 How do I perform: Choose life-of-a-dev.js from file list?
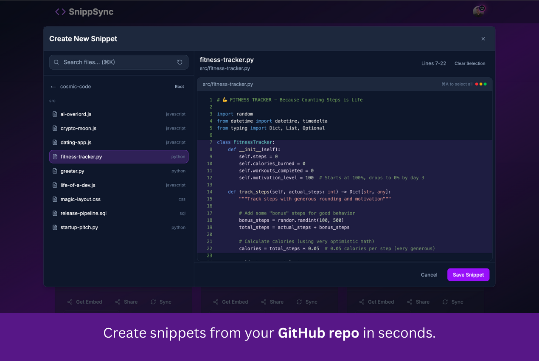click(x=78, y=185)
